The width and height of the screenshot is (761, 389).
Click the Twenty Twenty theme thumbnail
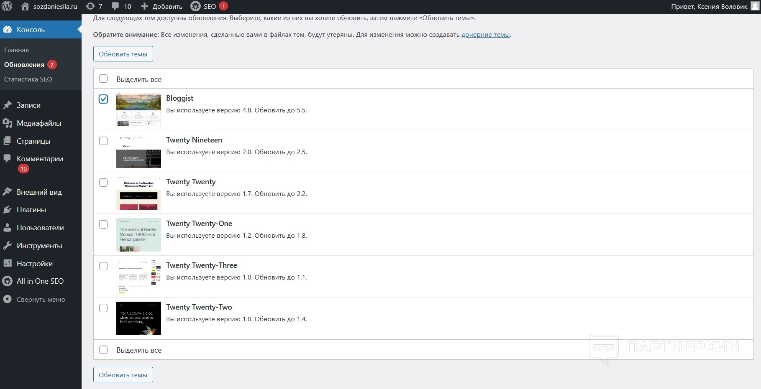pyautogui.click(x=138, y=193)
